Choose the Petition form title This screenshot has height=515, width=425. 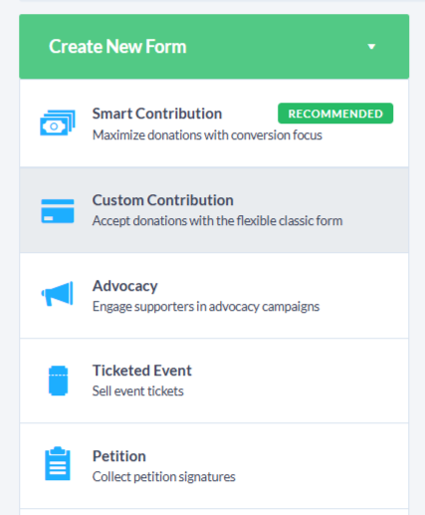point(119,456)
